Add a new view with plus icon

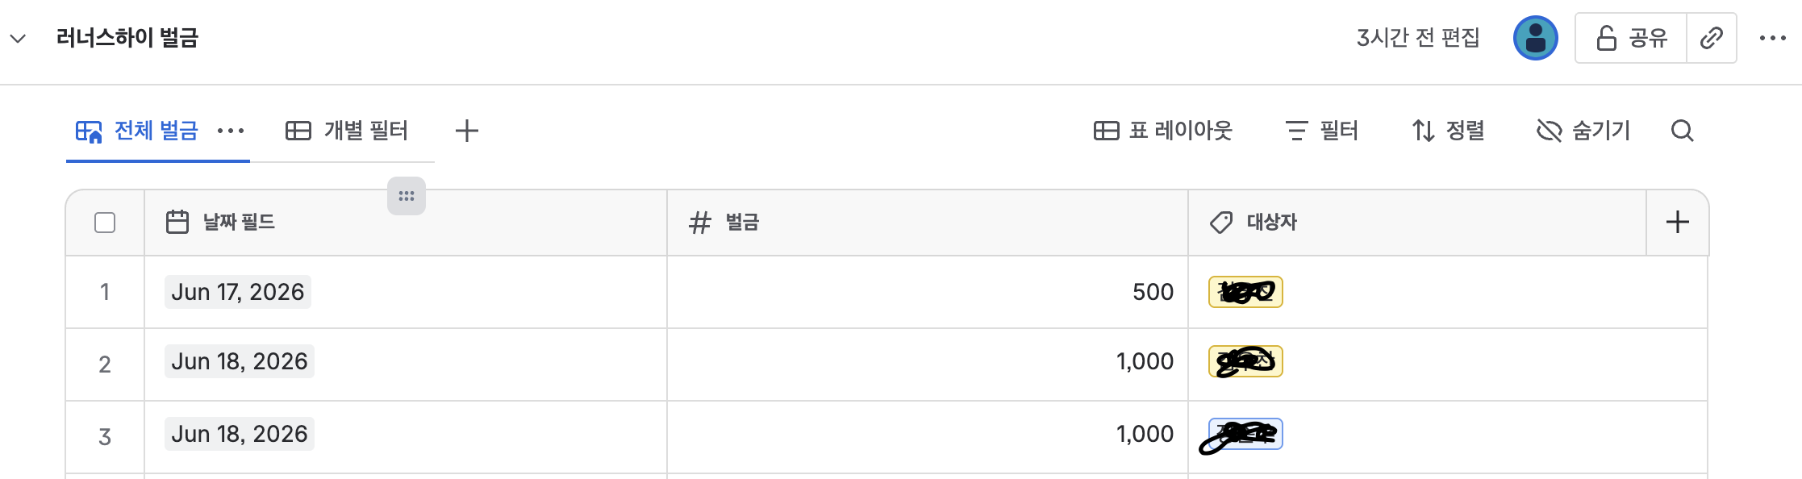pyautogui.click(x=467, y=131)
